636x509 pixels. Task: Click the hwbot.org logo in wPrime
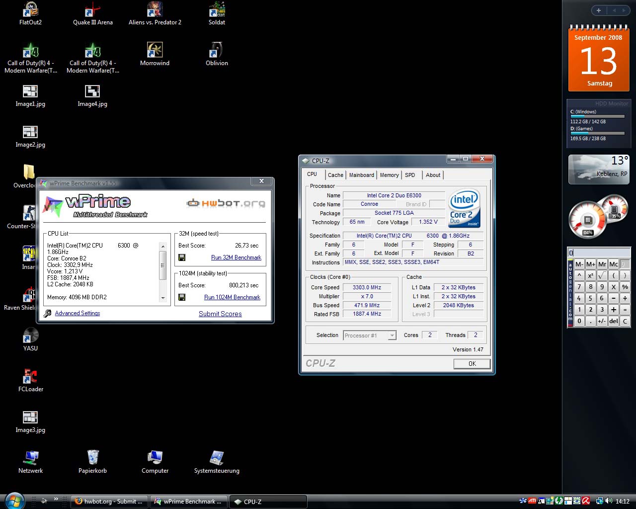(226, 203)
